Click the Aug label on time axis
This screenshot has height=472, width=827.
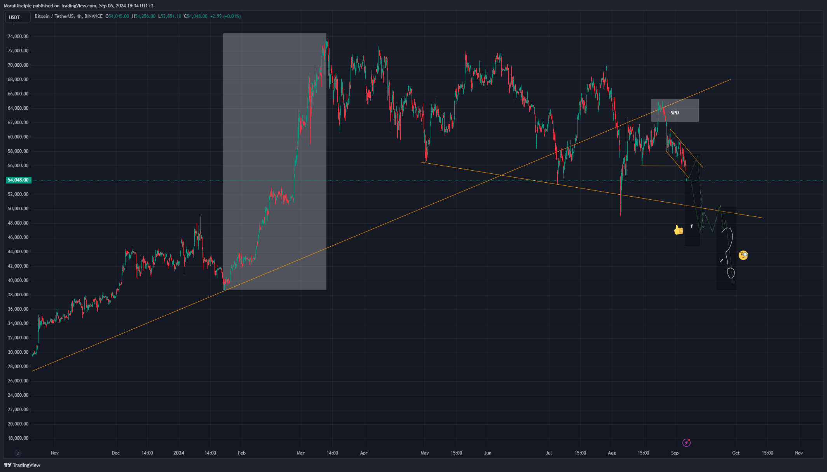point(612,453)
